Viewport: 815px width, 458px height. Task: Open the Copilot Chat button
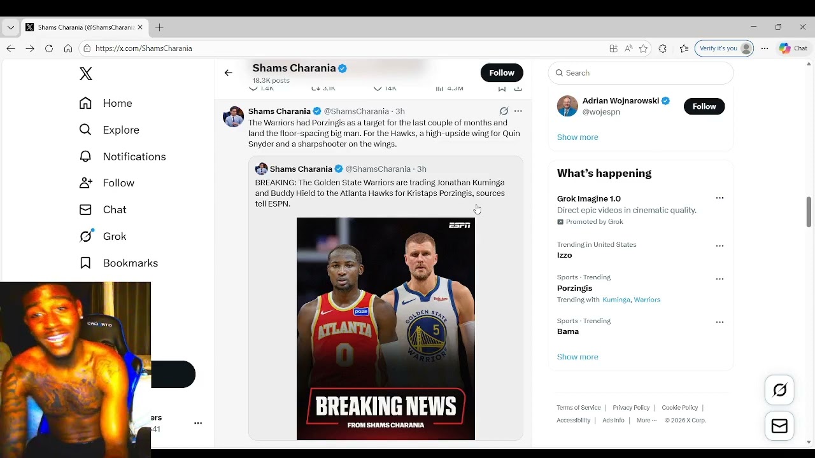[x=793, y=48]
